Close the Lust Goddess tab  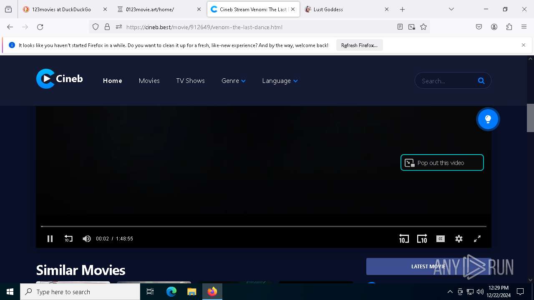tap(386, 9)
